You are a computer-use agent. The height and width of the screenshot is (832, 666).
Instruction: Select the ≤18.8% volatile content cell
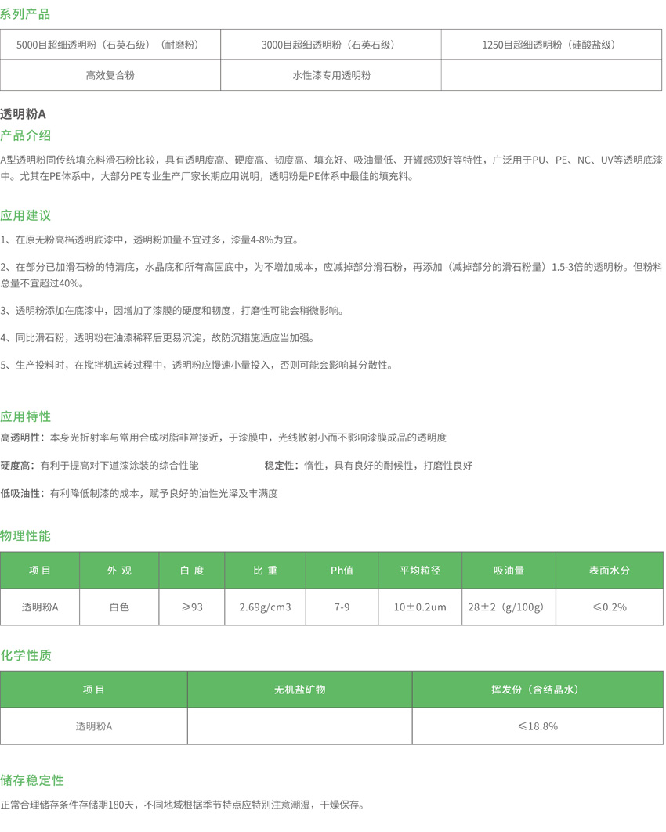pos(537,726)
